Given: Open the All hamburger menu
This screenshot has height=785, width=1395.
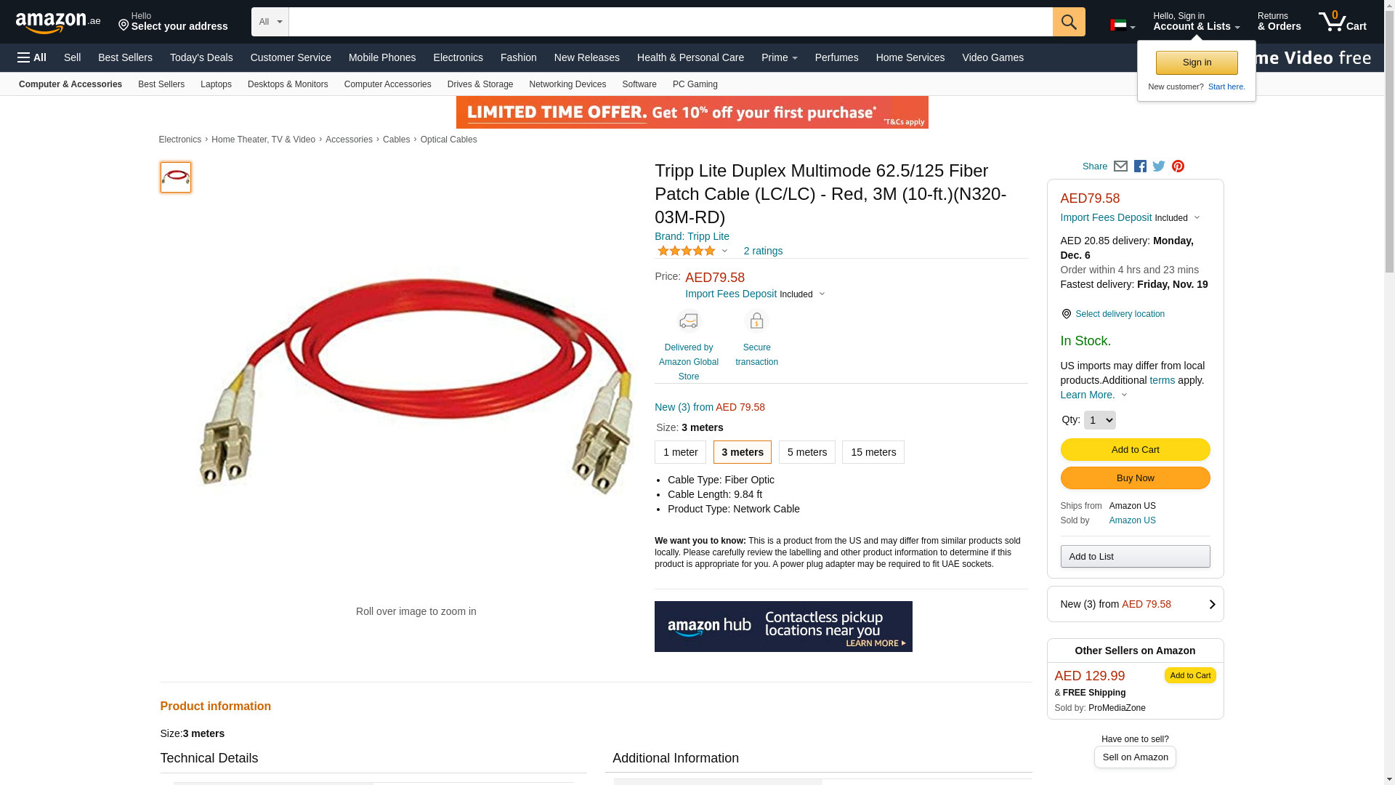Looking at the screenshot, I should click(x=32, y=57).
